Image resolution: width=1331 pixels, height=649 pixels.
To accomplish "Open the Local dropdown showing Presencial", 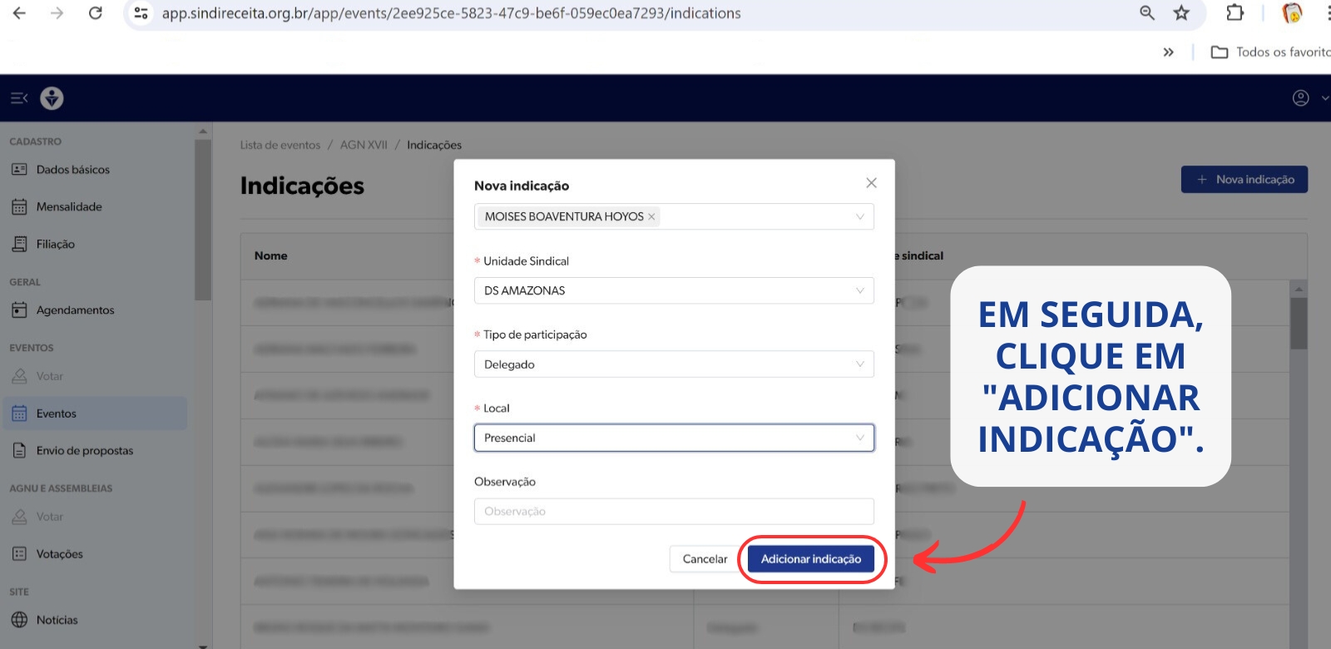I will coord(674,438).
